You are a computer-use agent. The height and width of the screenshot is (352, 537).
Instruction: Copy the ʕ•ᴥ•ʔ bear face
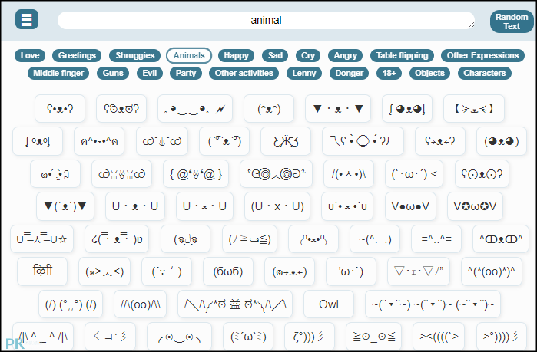click(x=60, y=109)
